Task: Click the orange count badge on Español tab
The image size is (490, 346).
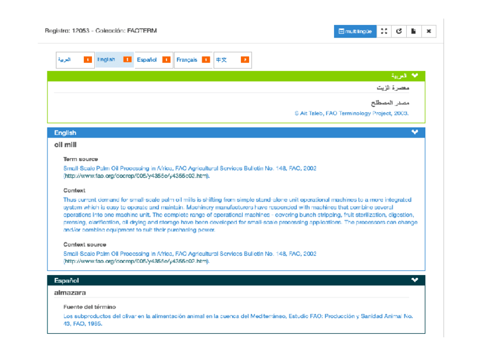Action: tap(166, 59)
